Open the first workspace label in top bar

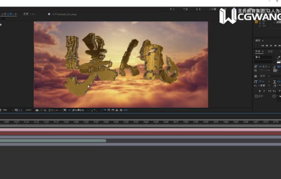pos(172,9)
